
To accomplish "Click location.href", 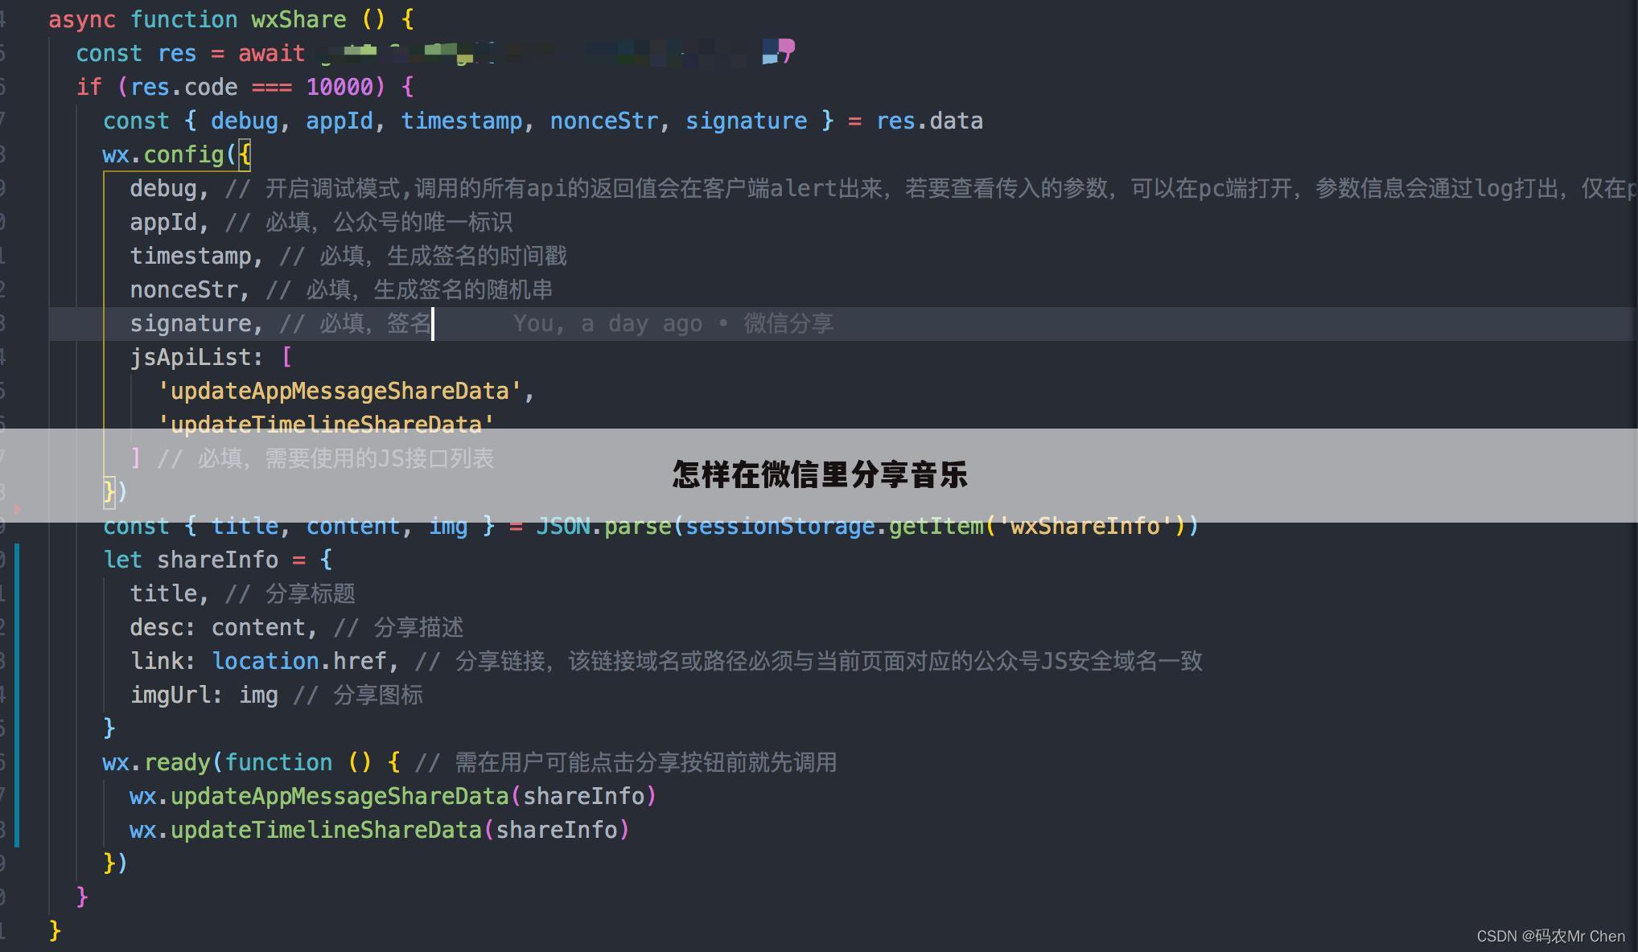I will [299, 661].
